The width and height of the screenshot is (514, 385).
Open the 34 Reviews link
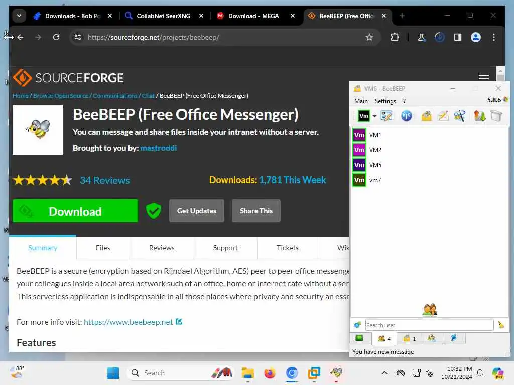click(x=105, y=180)
